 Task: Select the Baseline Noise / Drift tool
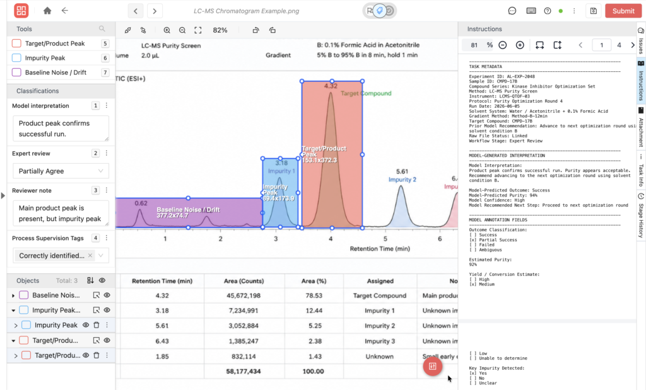(x=61, y=72)
